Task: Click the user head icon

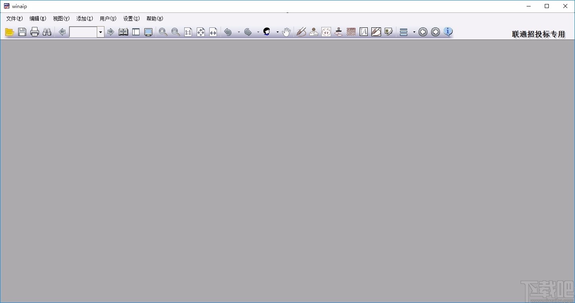Action: pos(267,32)
